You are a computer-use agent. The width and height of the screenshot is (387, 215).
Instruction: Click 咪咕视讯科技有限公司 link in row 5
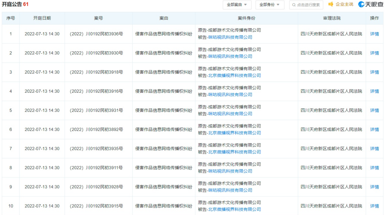click(230, 114)
